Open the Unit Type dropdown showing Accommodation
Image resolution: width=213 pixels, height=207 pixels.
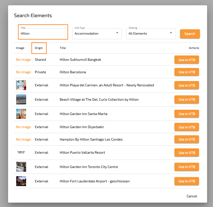pos(97,34)
